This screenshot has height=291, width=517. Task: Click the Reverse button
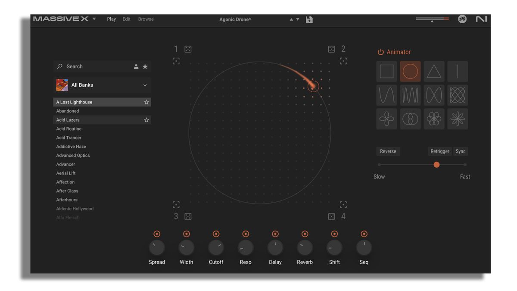[x=388, y=151]
